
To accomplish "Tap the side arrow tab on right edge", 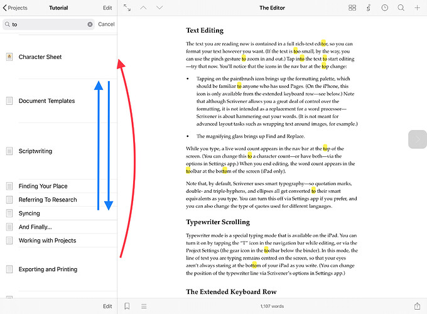I will pos(418,139).
